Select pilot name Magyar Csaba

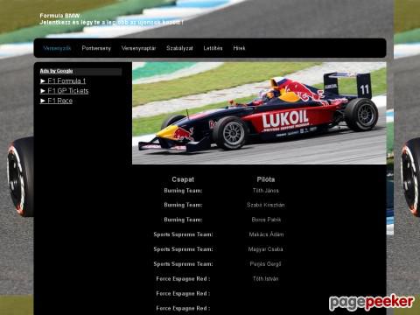point(265,249)
